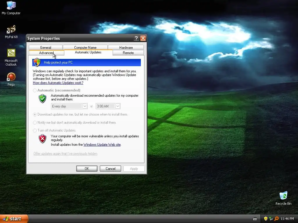298x223 pixels.
Task: Expand the Every day schedule dropdown
Action: (85, 106)
